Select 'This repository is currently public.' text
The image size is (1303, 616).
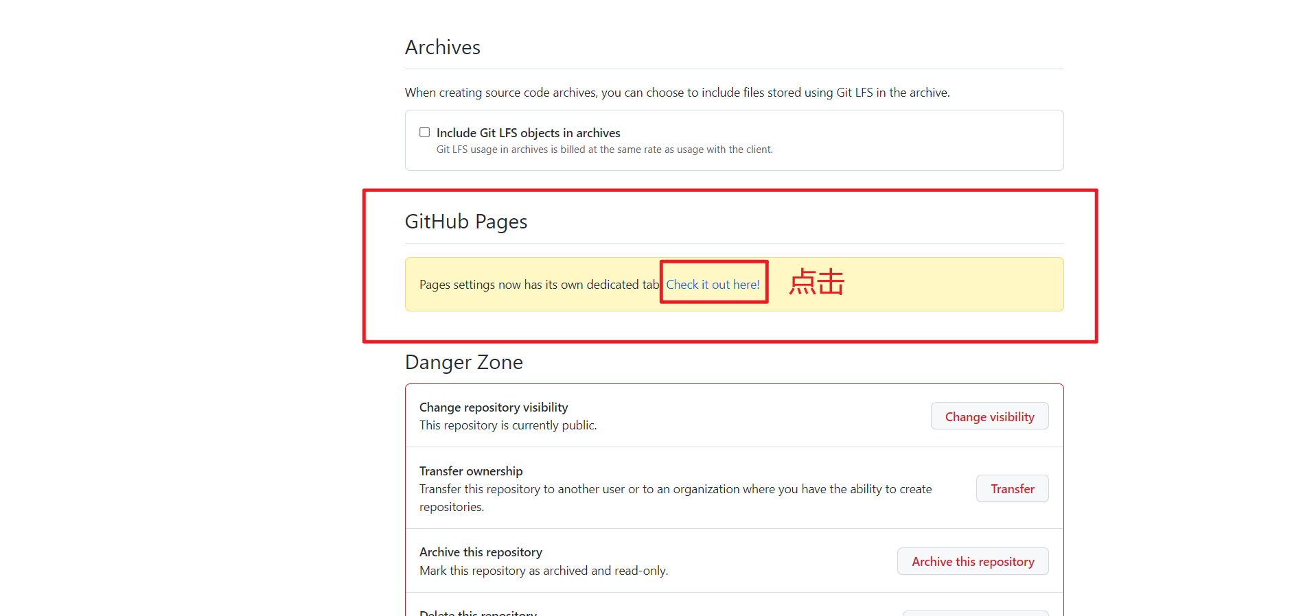[508, 425]
